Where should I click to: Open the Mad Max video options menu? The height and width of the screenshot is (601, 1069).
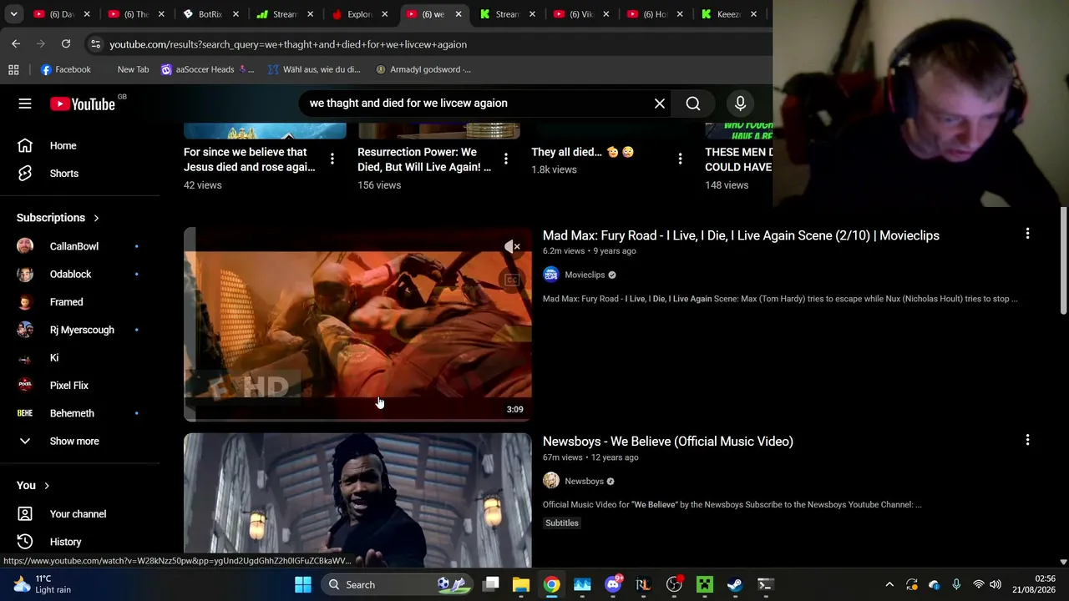(x=1027, y=235)
